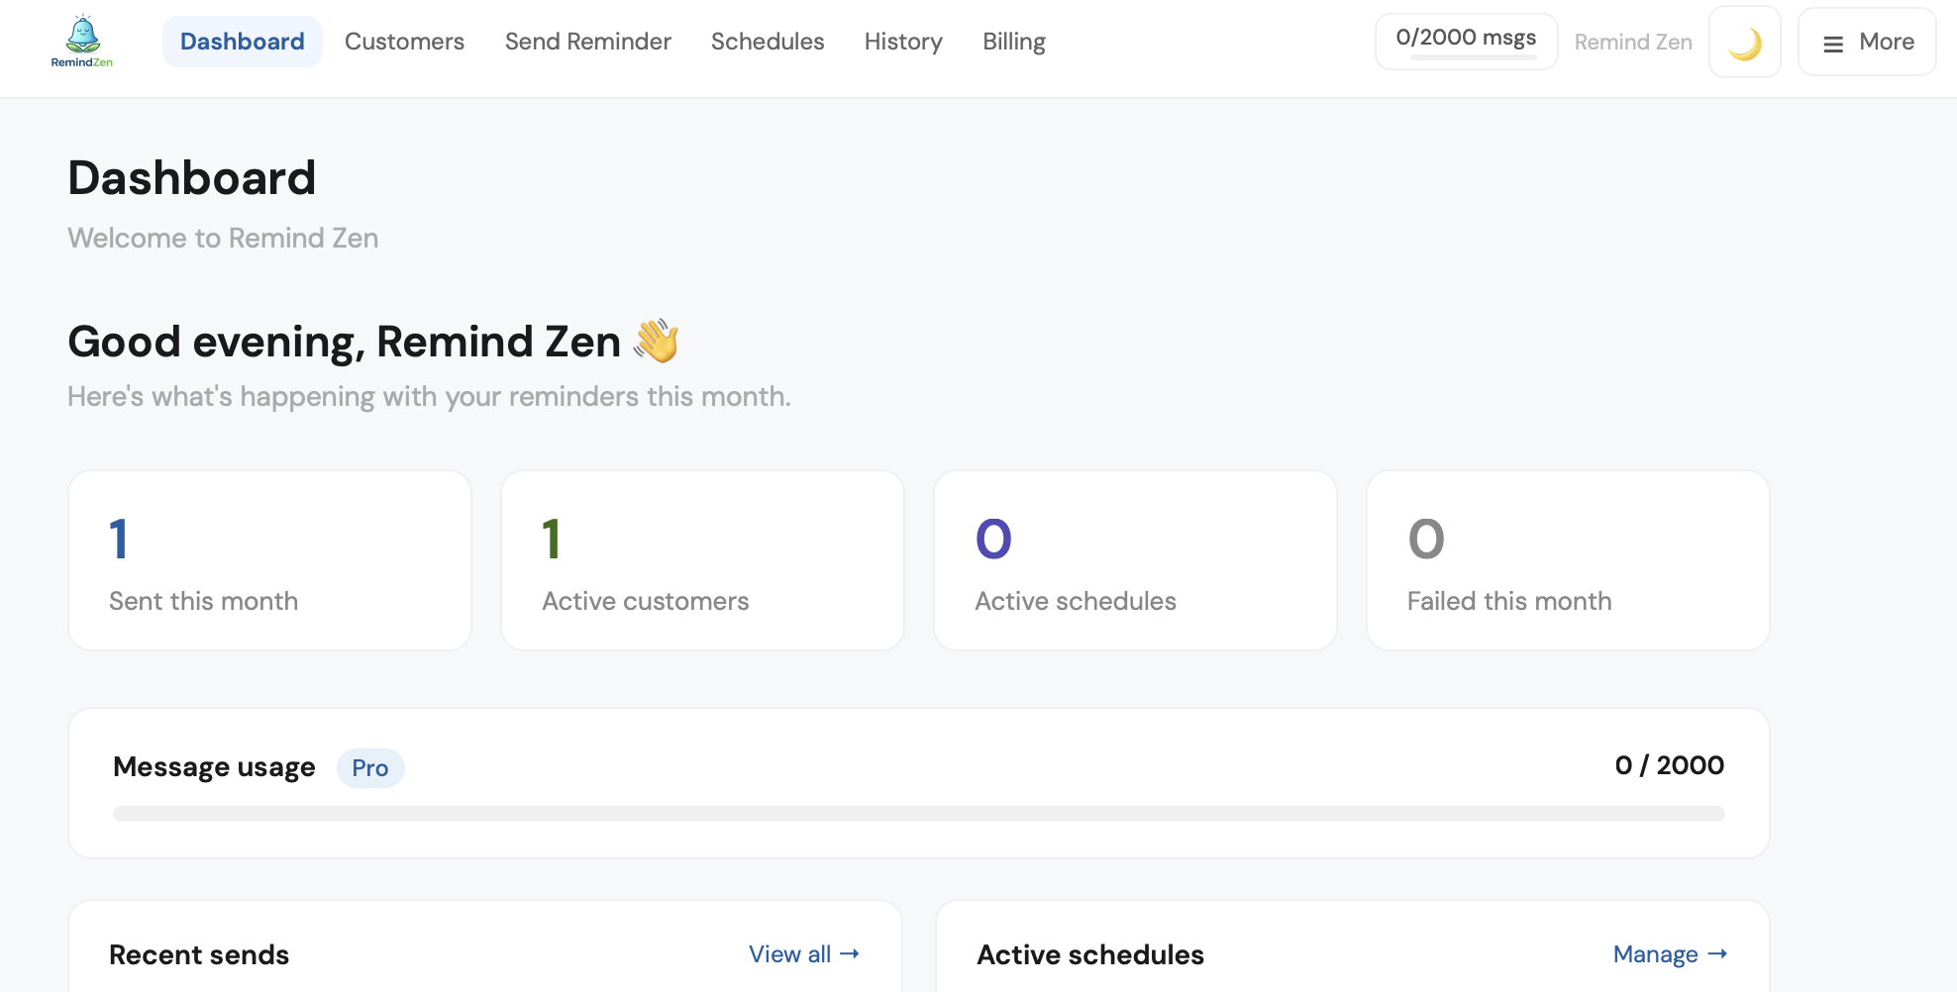Viewport: 1957px width, 992px height.
Task: Open the More hamburger menu
Action: tap(1867, 43)
